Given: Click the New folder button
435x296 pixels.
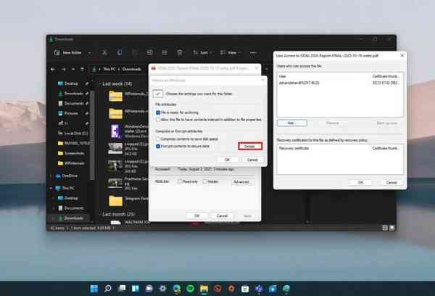Looking at the screenshot, I should [68, 52].
